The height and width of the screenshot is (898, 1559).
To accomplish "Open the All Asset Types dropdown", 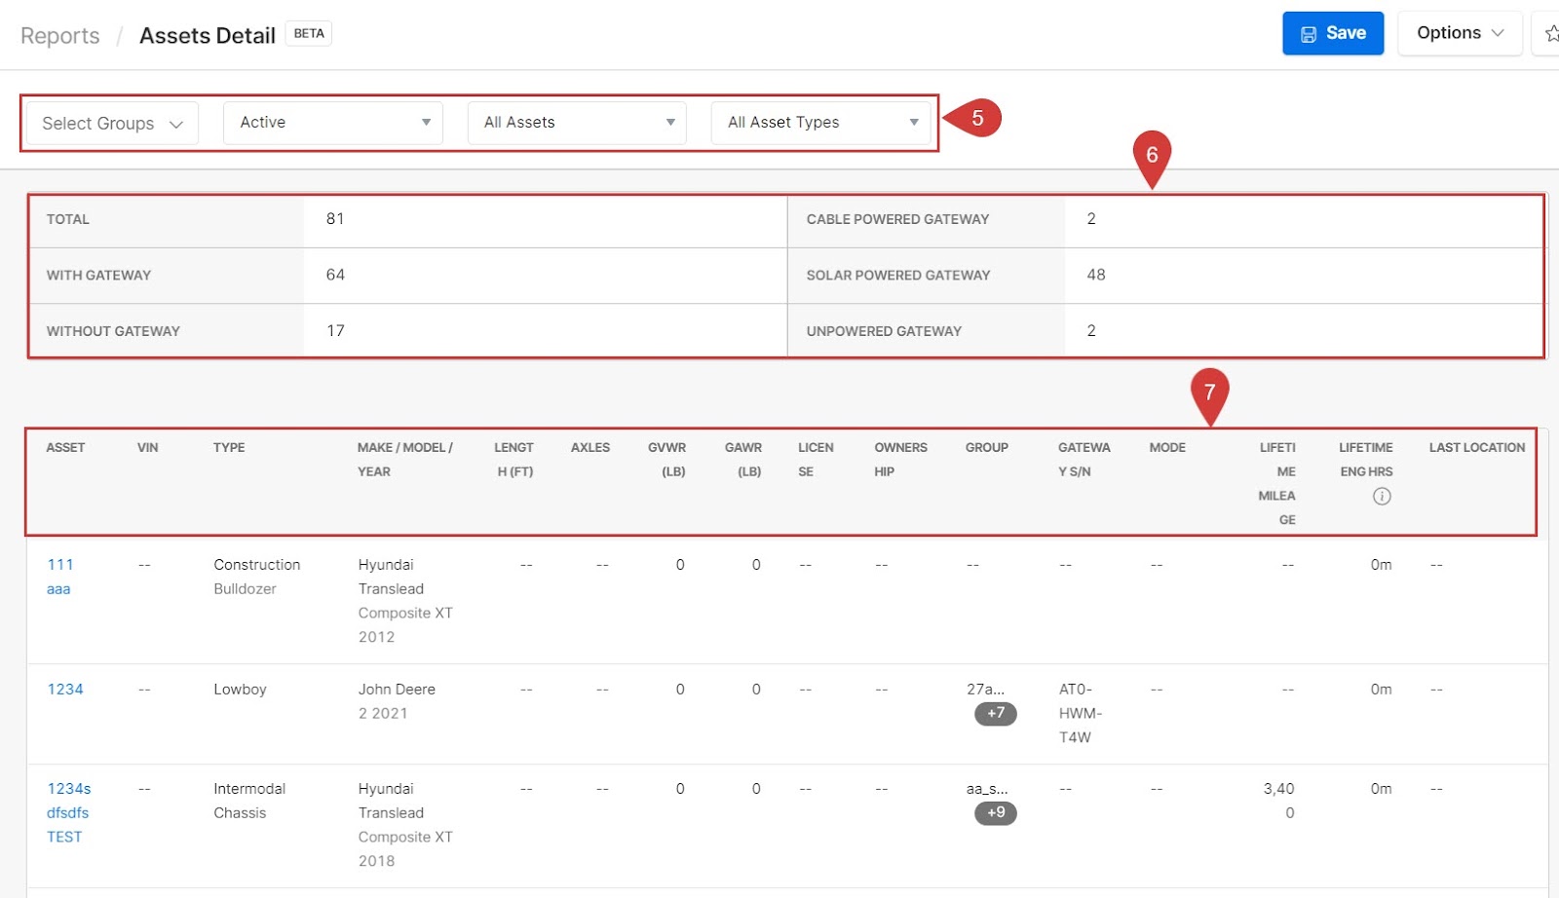I will 820,123.
